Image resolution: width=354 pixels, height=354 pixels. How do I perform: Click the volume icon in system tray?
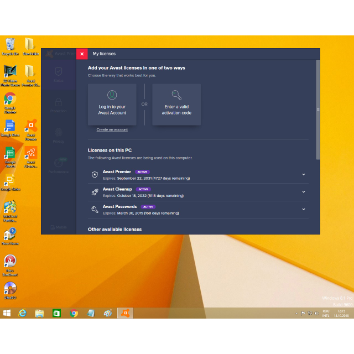(316, 314)
